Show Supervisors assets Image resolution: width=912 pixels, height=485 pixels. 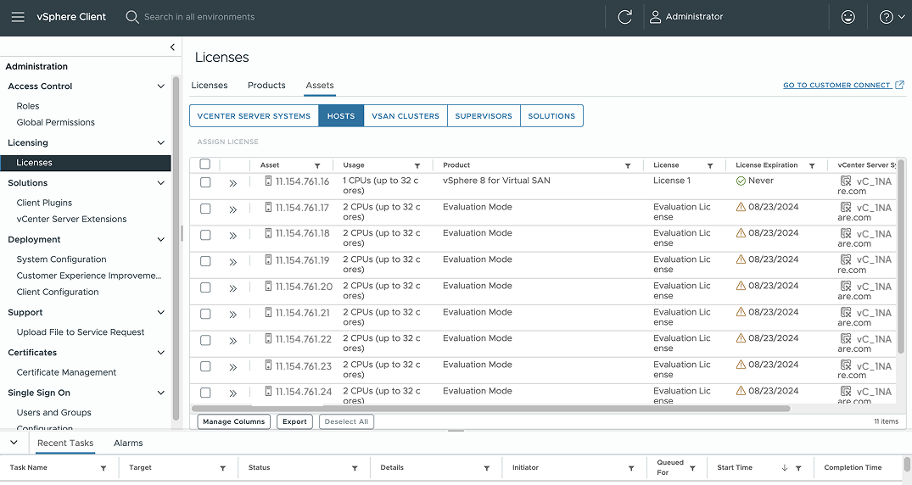[484, 115]
